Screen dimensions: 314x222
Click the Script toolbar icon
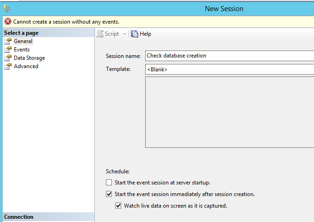(x=100, y=34)
